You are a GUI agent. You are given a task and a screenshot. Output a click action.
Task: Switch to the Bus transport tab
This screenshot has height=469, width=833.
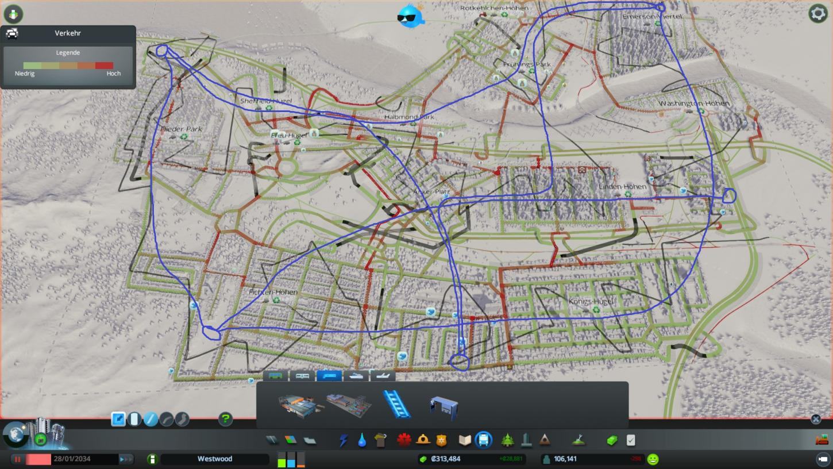click(x=275, y=376)
